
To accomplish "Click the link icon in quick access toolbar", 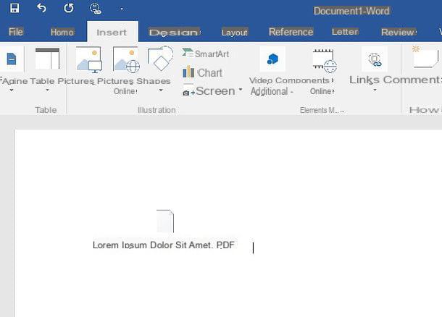I will 95,9.
